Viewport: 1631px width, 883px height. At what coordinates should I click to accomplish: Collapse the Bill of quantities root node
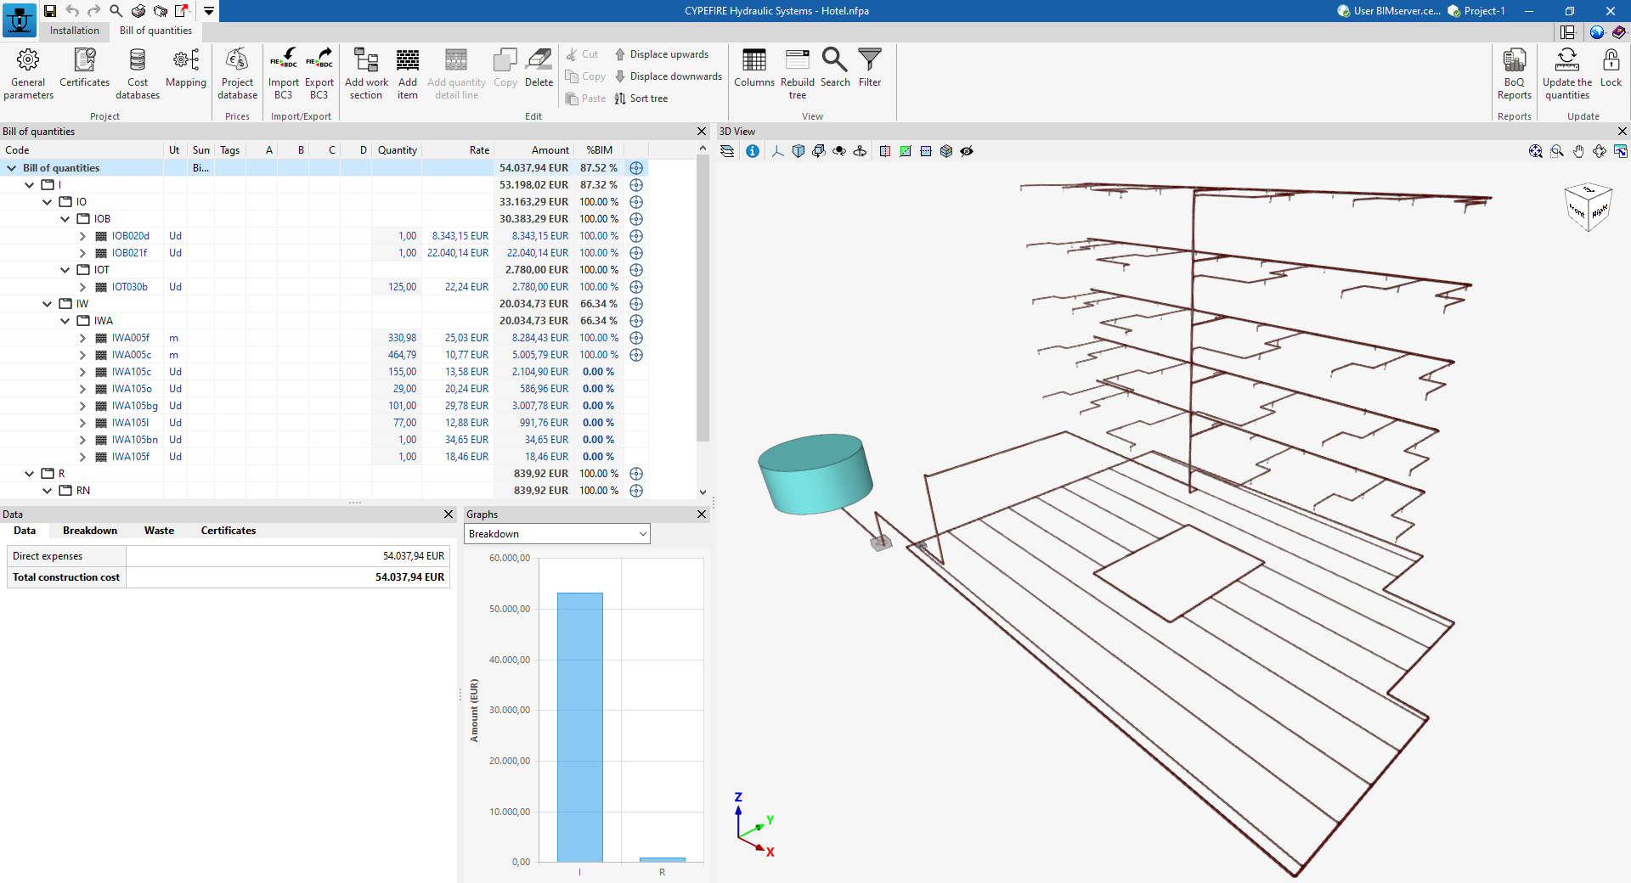[12, 168]
